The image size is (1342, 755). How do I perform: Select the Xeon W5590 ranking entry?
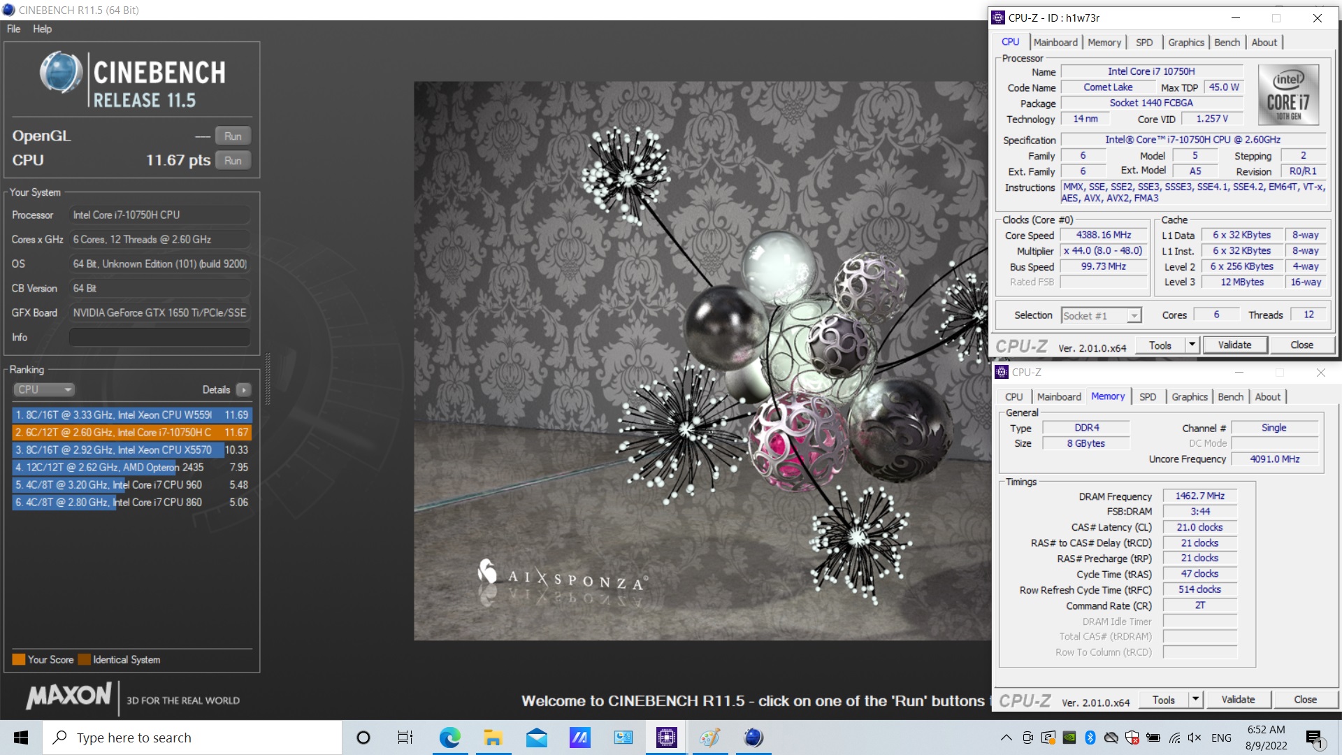point(132,415)
